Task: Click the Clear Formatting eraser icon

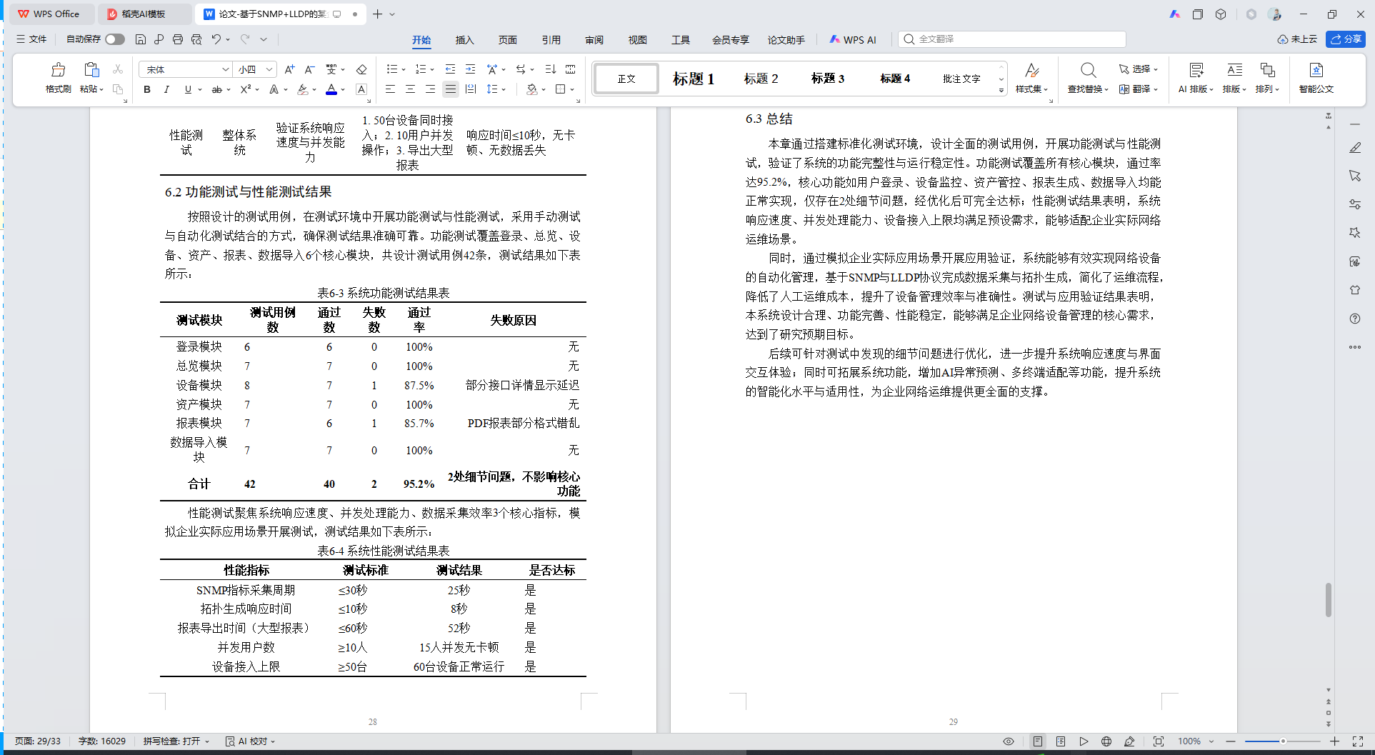Action: coord(361,69)
